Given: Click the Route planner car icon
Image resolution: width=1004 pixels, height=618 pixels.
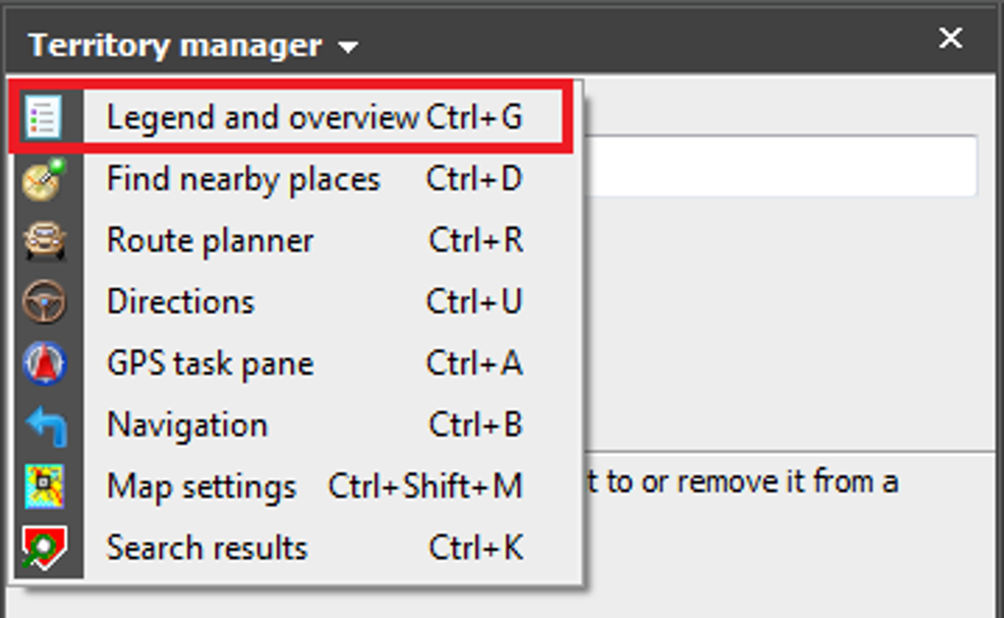Looking at the screenshot, I should click(44, 240).
